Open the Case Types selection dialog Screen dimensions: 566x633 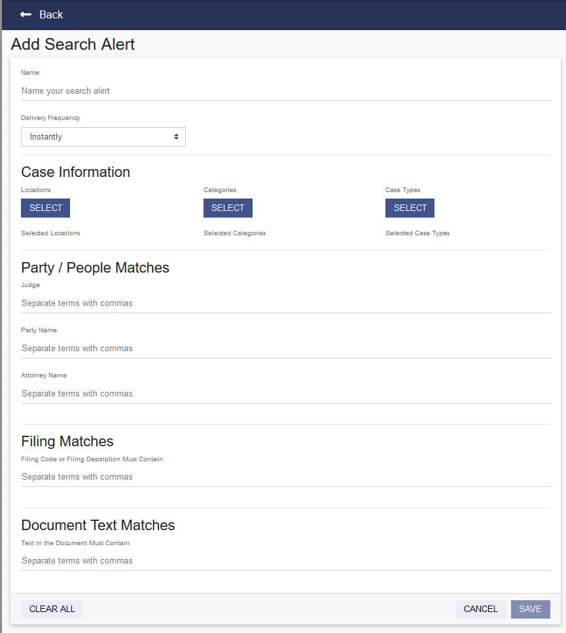tap(410, 208)
